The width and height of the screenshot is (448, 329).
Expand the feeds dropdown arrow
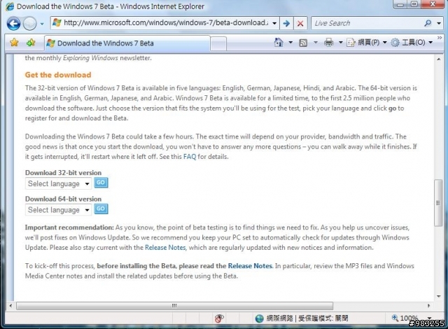click(316, 43)
